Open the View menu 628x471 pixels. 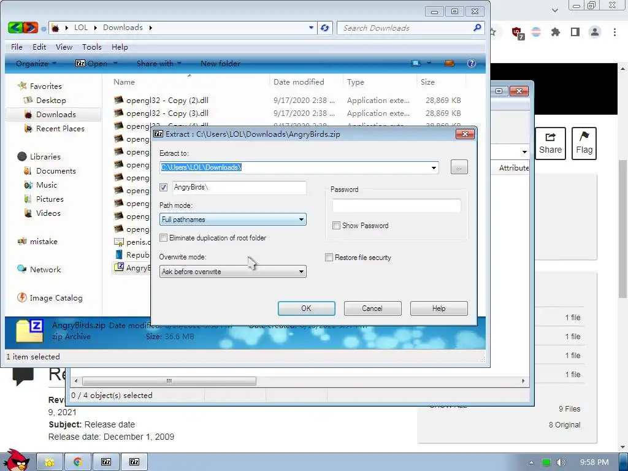(64, 47)
